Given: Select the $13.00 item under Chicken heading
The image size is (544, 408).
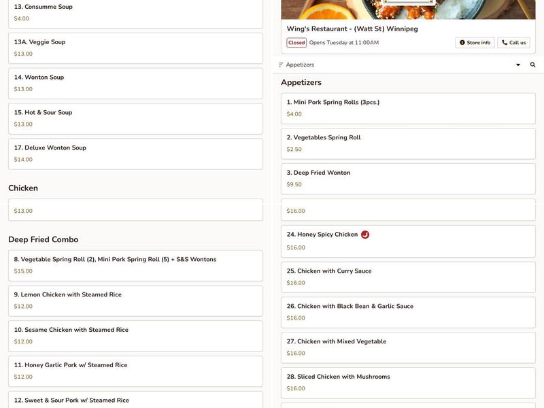Looking at the screenshot, I should (x=135, y=210).
